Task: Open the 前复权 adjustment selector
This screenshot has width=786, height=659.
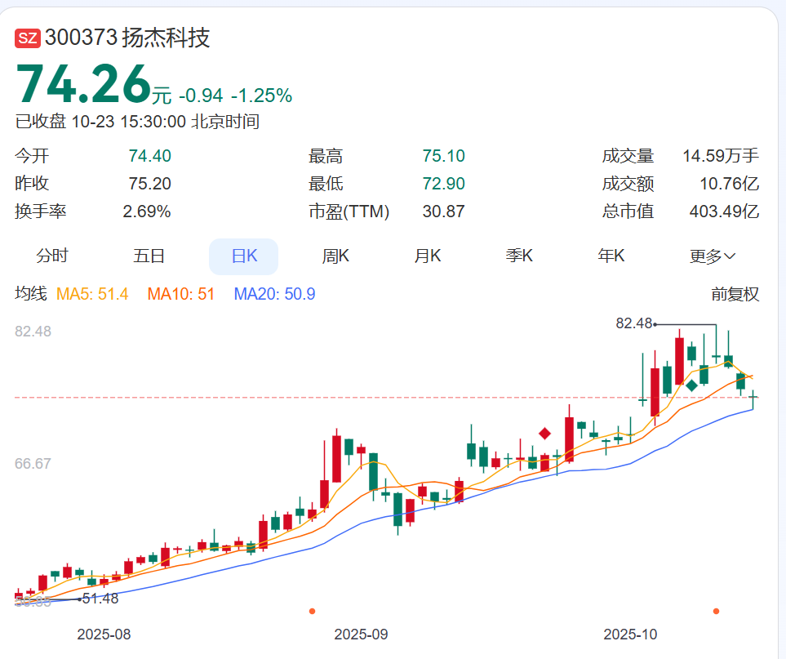Action: coord(734,295)
